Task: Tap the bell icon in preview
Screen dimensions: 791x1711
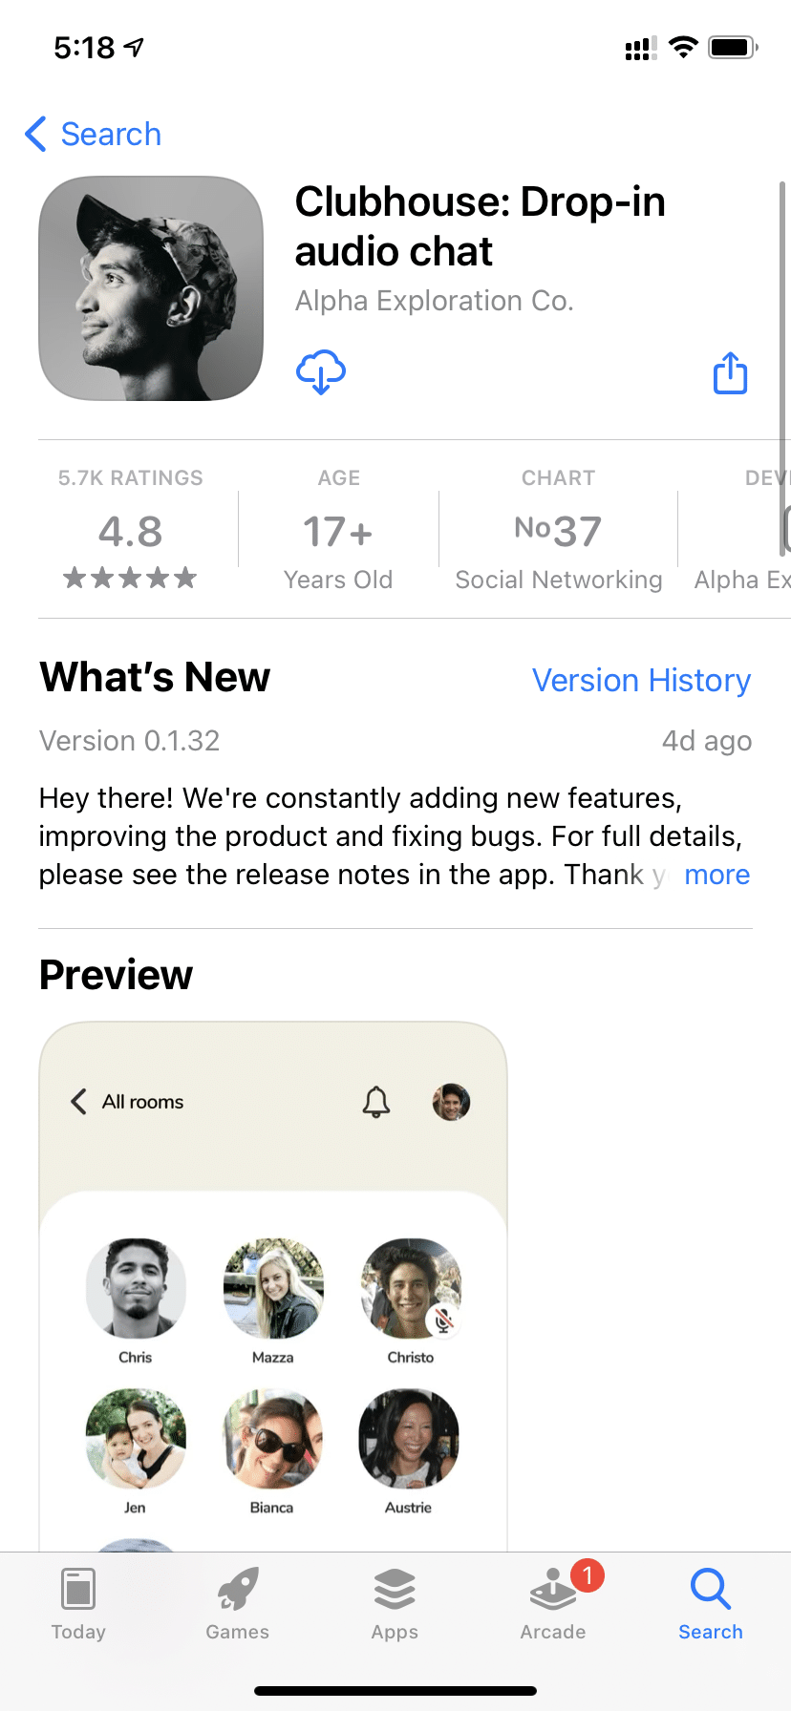Action: 376,1102
